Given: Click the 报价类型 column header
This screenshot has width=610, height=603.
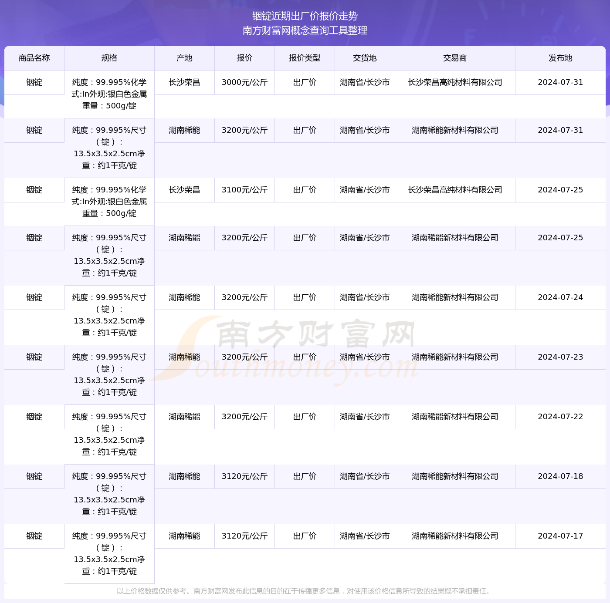Looking at the screenshot, I should pos(305,58).
